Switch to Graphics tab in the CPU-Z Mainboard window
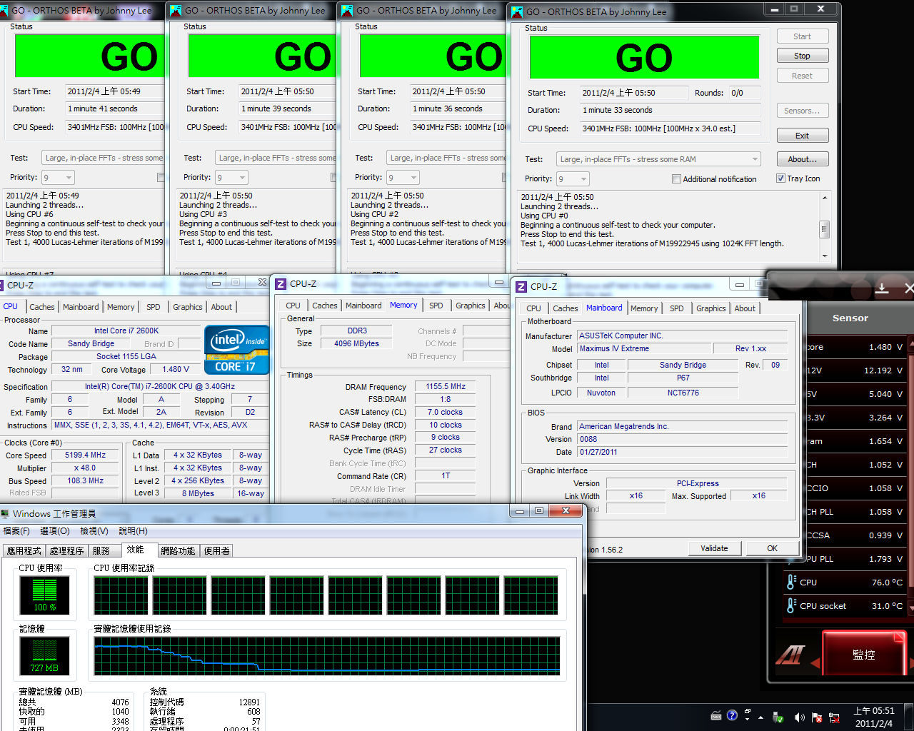 (711, 308)
